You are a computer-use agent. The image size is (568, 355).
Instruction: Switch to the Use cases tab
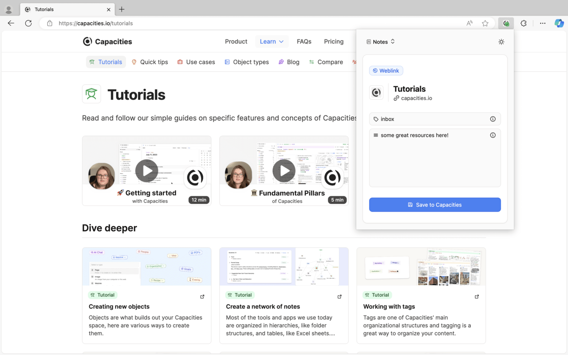coord(196,62)
